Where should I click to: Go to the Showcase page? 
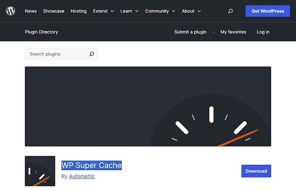(x=54, y=11)
